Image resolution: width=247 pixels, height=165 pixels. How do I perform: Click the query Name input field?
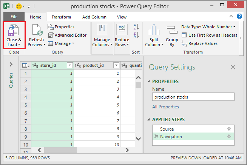tap(193, 97)
